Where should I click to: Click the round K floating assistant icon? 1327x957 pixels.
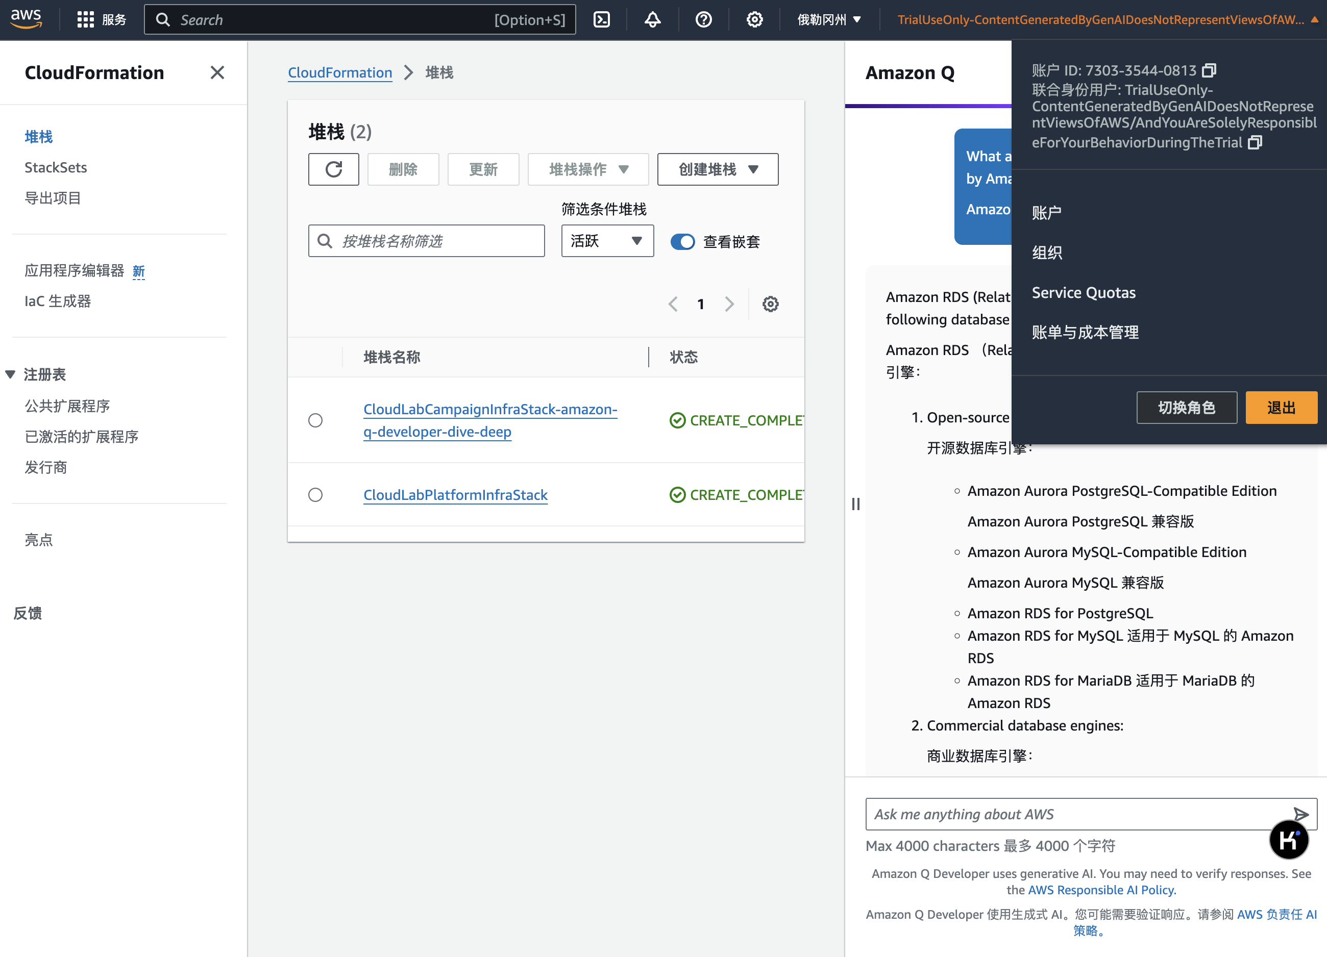pyautogui.click(x=1288, y=840)
